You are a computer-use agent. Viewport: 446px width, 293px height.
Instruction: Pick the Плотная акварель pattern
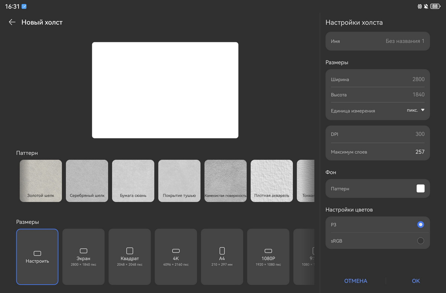coord(272,181)
